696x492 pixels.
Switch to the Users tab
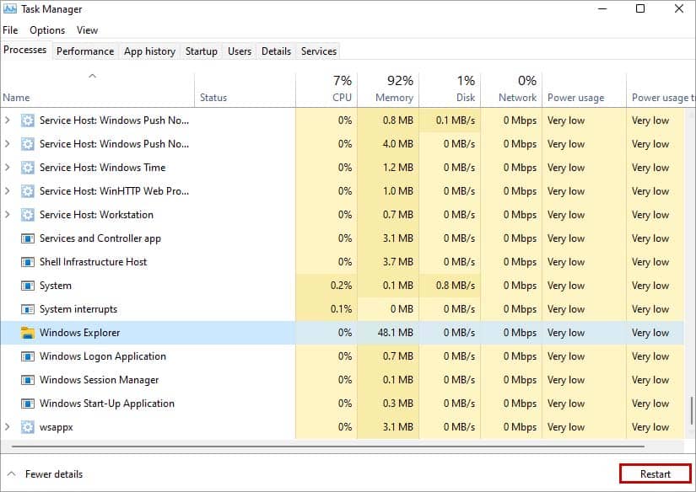click(240, 51)
